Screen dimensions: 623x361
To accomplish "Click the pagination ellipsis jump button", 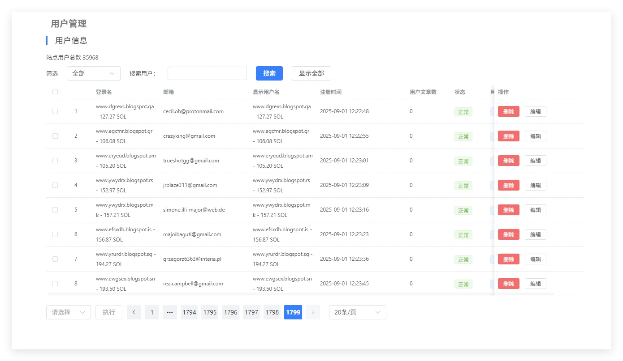I will [x=170, y=312].
